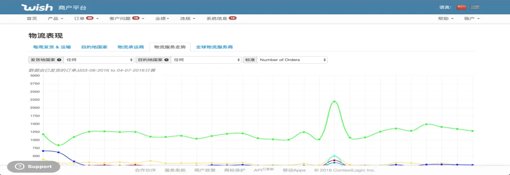Open the 订单 menu
The image size is (510, 175).
click(x=86, y=19)
